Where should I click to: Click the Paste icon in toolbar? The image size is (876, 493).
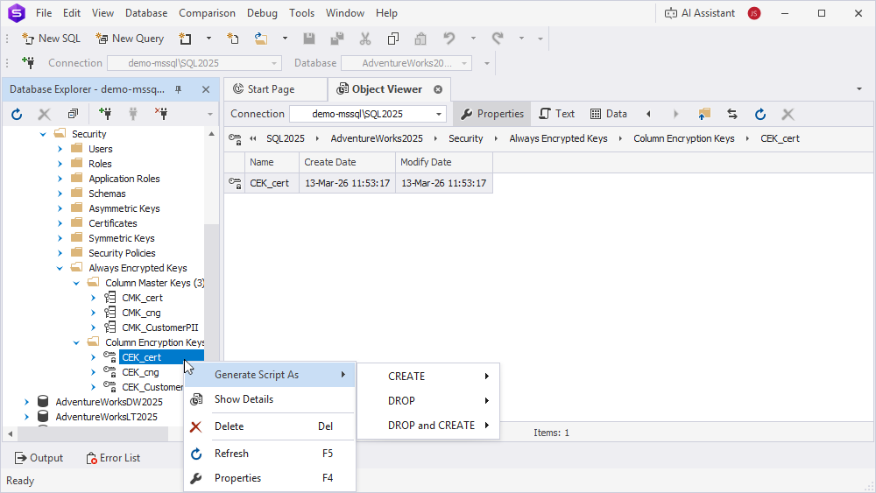pyautogui.click(x=420, y=39)
